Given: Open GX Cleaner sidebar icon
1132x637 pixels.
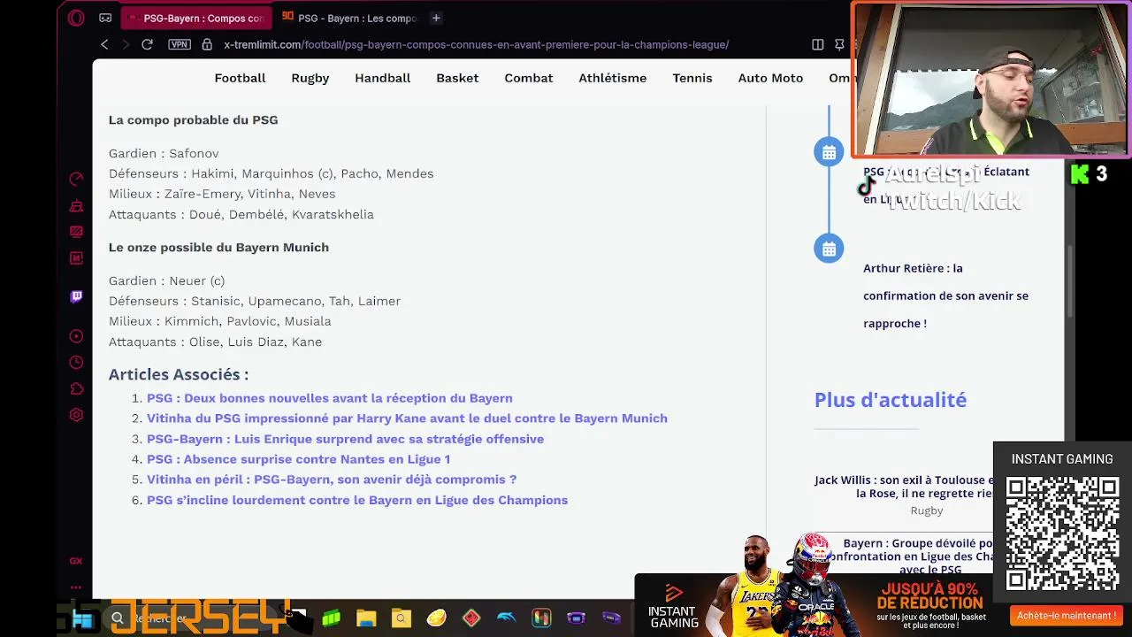Looking at the screenshot, I should click(x=76, y=206).
